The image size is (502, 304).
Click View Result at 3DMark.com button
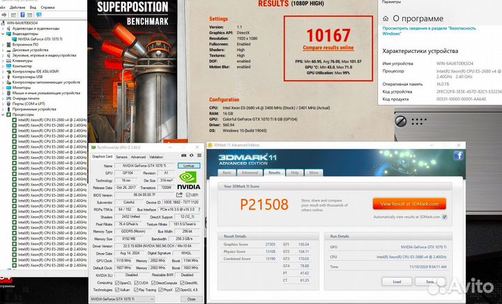pos(409,204)
